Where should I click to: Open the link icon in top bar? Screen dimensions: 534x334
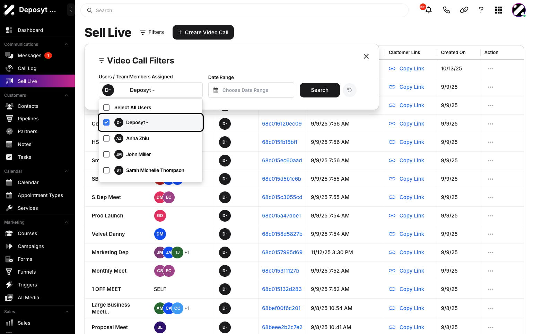(464, 10)
